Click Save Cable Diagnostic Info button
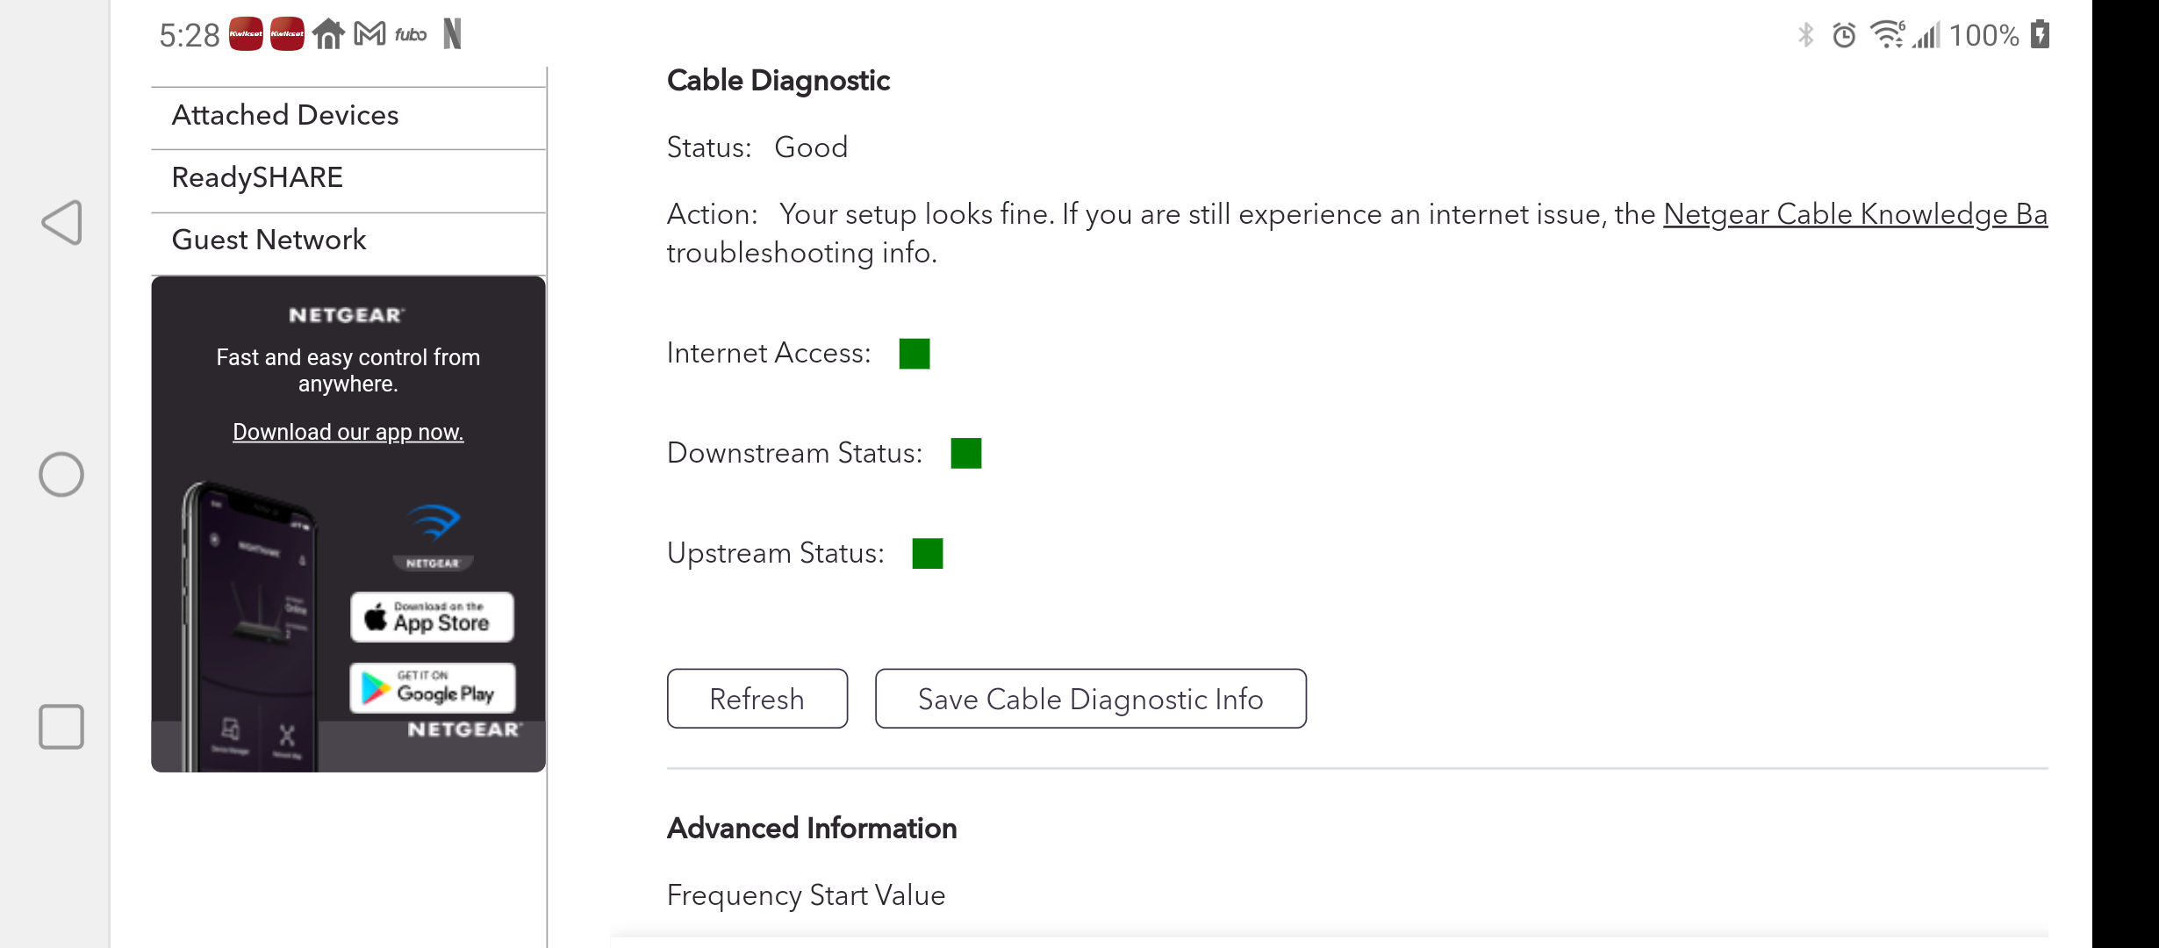 point(1090,699)
